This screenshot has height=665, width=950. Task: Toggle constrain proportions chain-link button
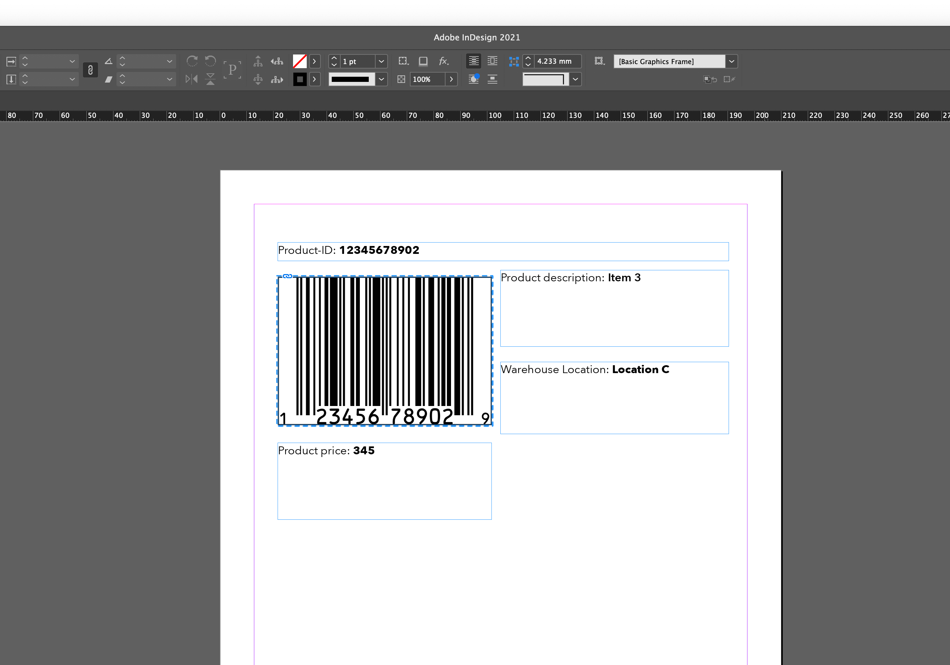(90, 70)
